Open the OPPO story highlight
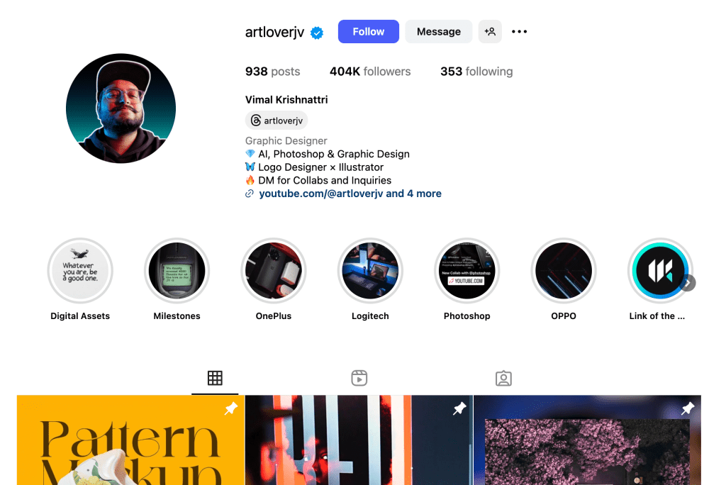Image resolution: width=726 pixels, height=485 pixels. point(564,271)
